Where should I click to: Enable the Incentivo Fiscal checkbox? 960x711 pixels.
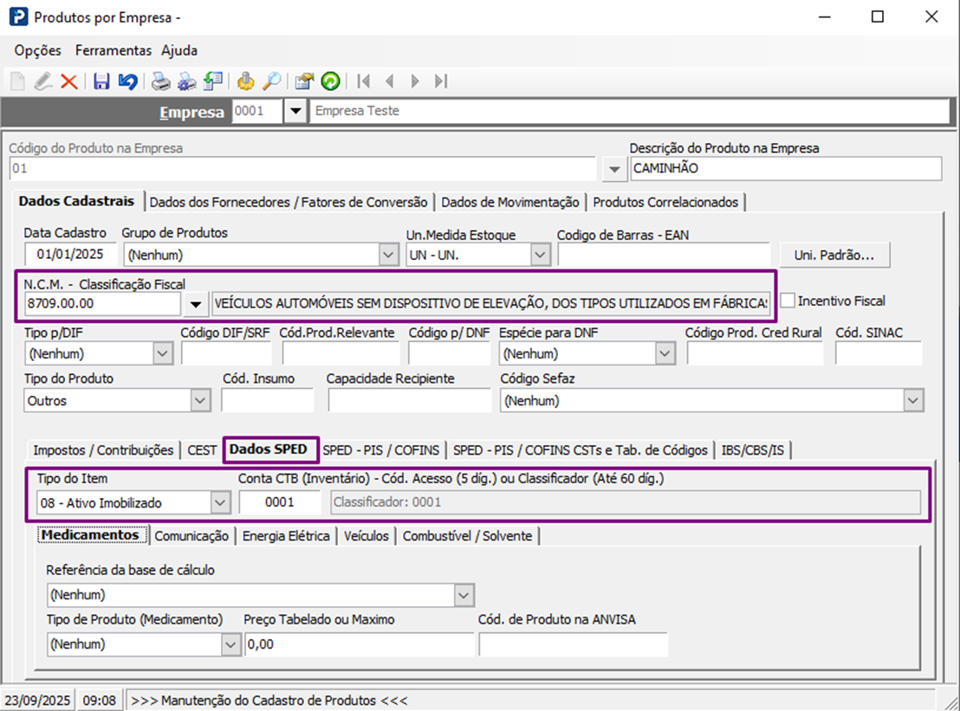click(788, 301)
